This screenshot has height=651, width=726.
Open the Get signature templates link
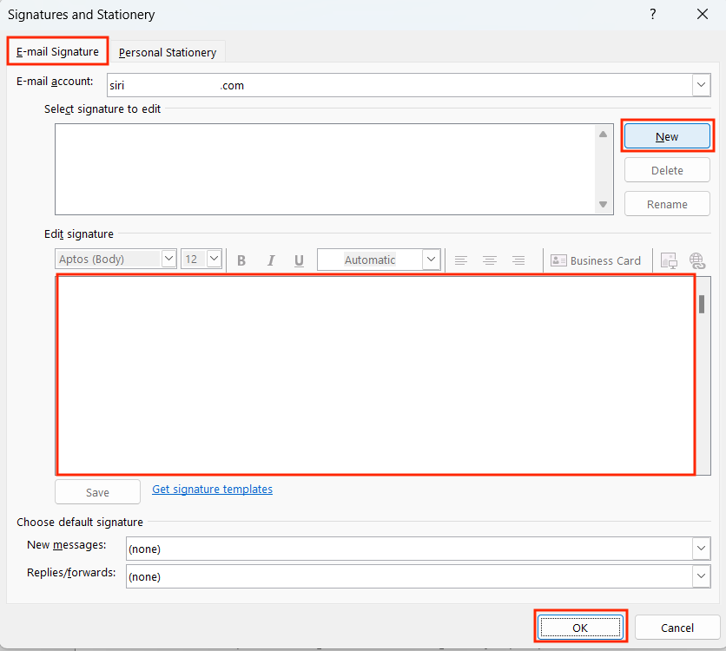(x=212, y=489)
